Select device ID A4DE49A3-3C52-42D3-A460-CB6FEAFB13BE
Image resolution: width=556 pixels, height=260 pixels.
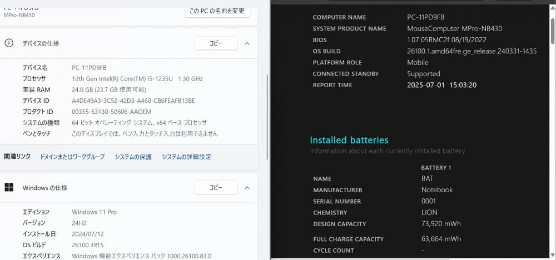click(x=133, y=101)
